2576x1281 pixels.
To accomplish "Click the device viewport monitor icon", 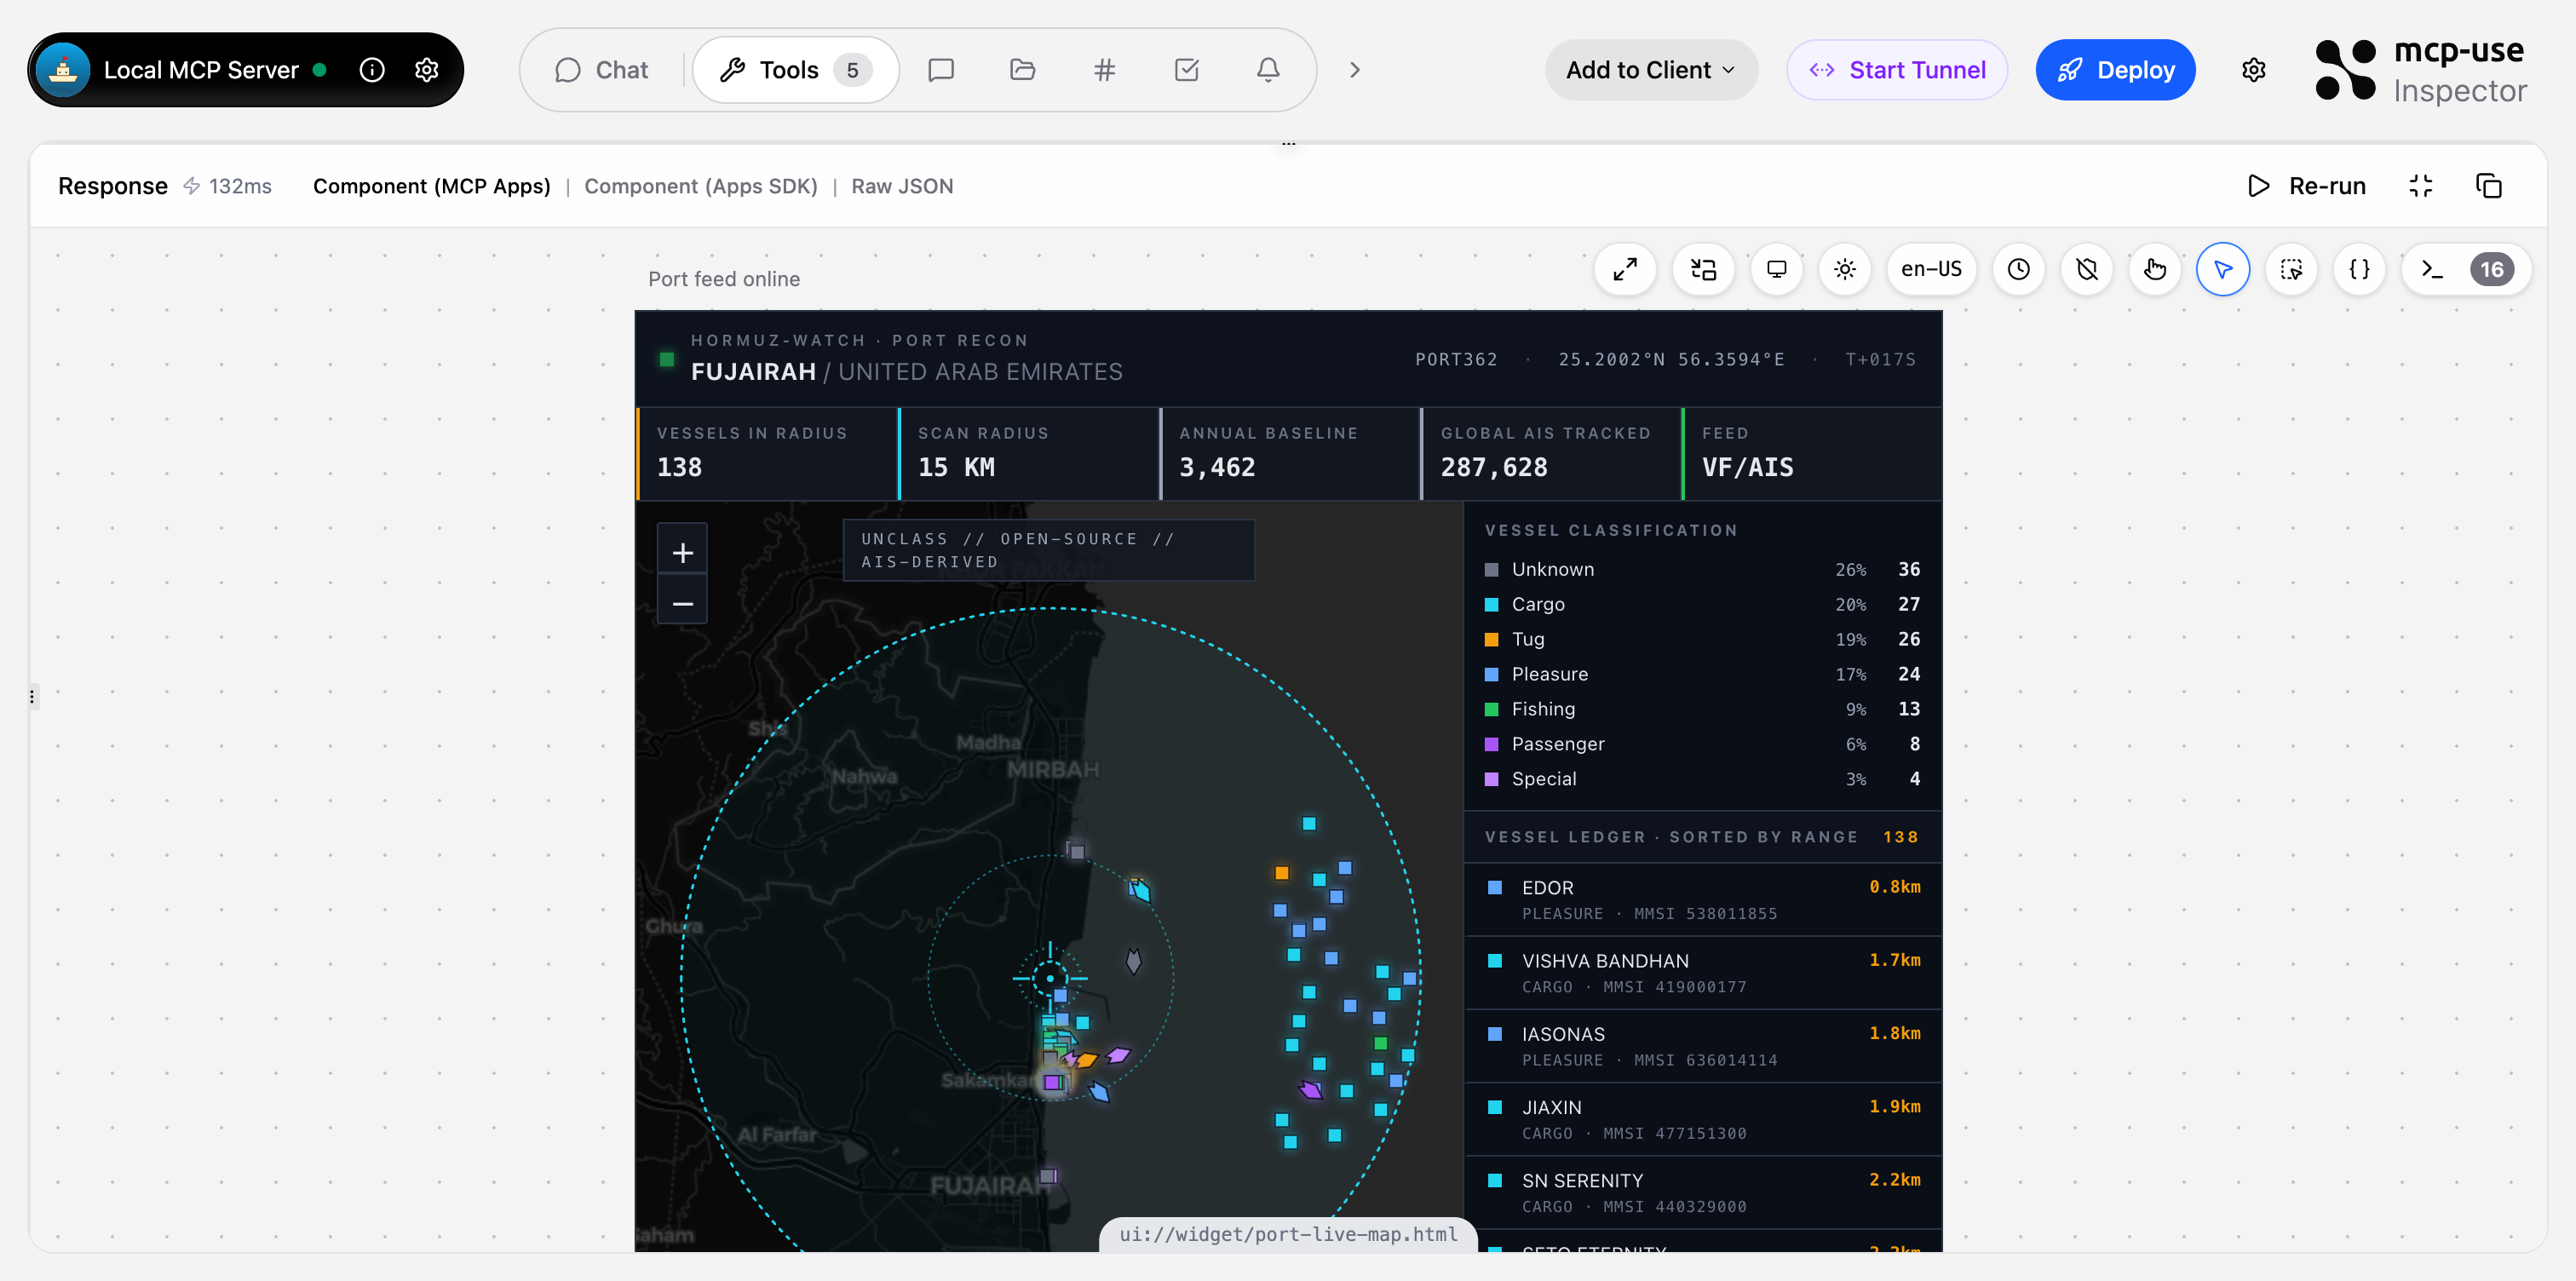I will tap(1776, 269).
